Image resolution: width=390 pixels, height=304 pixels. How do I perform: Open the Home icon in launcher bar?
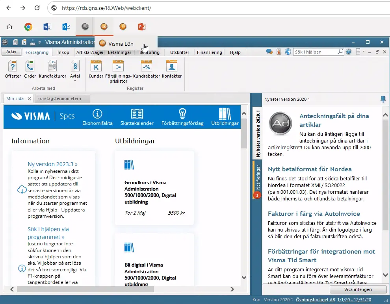click(x=9, y=27)
